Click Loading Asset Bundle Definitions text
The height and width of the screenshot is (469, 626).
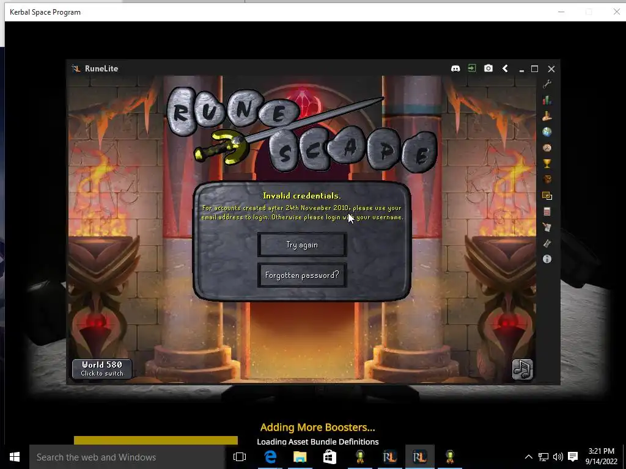[318, 442]
